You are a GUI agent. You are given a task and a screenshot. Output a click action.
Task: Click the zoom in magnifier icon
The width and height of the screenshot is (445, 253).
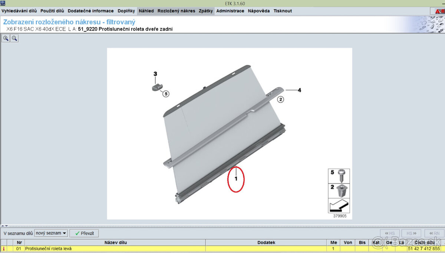coord(6,38)
